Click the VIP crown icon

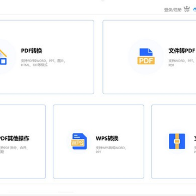click(x=187, y=9)
